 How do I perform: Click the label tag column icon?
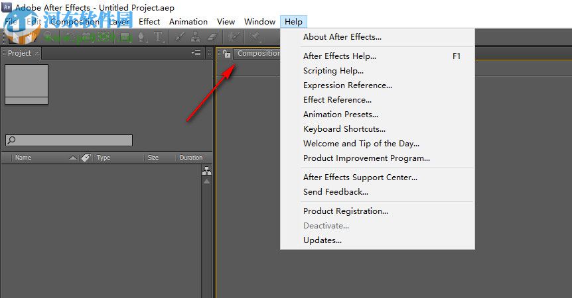[x=86, y=158]
